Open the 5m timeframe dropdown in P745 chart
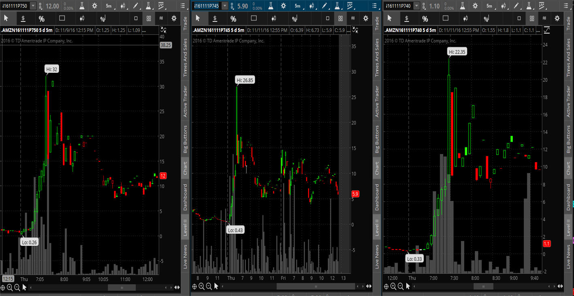The image size is (574, 296). tap(298, 6)
